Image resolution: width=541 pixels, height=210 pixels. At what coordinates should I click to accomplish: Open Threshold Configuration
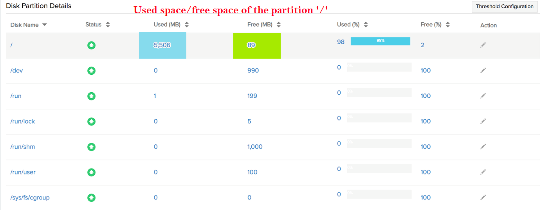click(504, 6)
